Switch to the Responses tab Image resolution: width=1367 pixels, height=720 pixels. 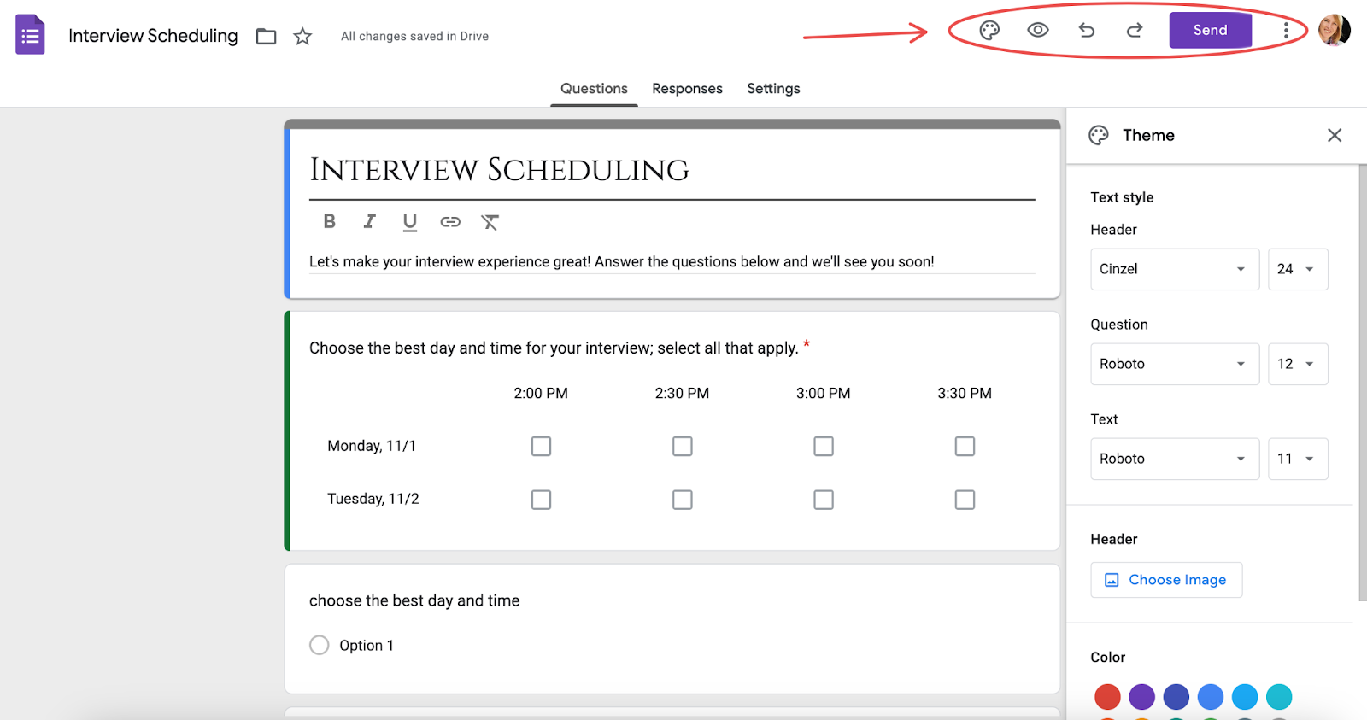click(x=687, y=88)
